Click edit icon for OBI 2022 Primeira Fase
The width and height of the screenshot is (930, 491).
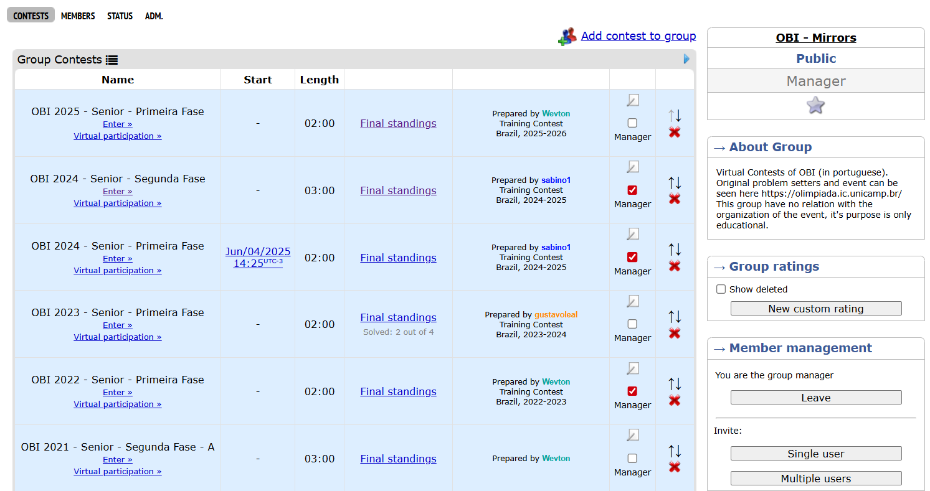(633, 368)
